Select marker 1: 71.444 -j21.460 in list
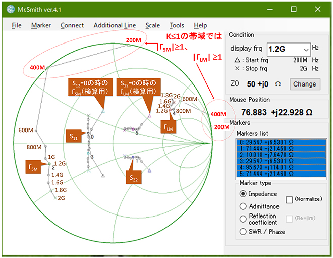 [281, 149]
